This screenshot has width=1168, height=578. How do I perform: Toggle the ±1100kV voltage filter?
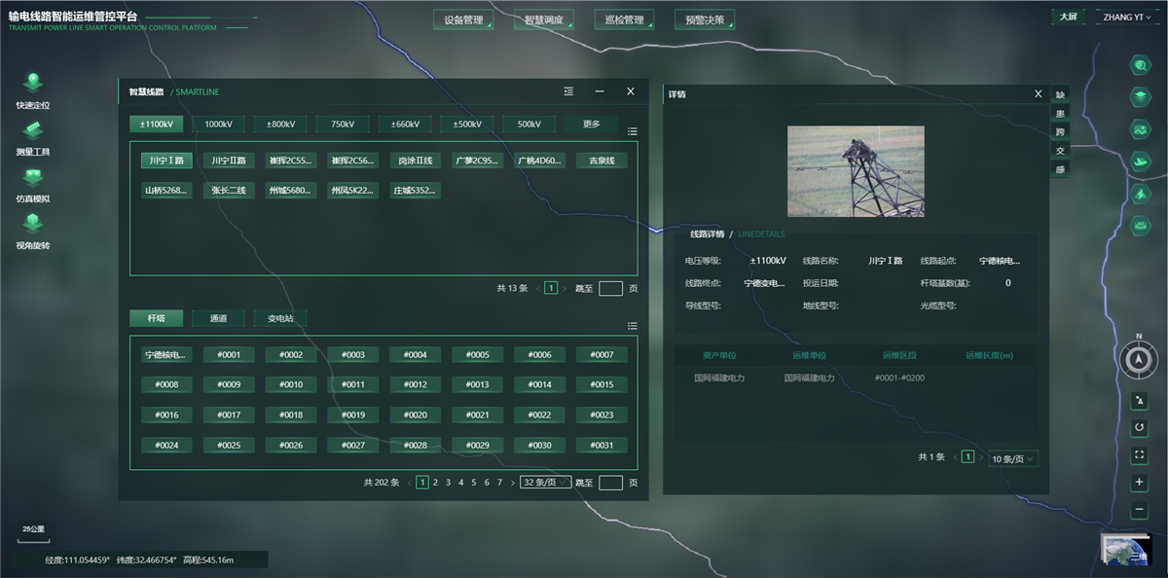pyautogui.click(x=156, y=124)
